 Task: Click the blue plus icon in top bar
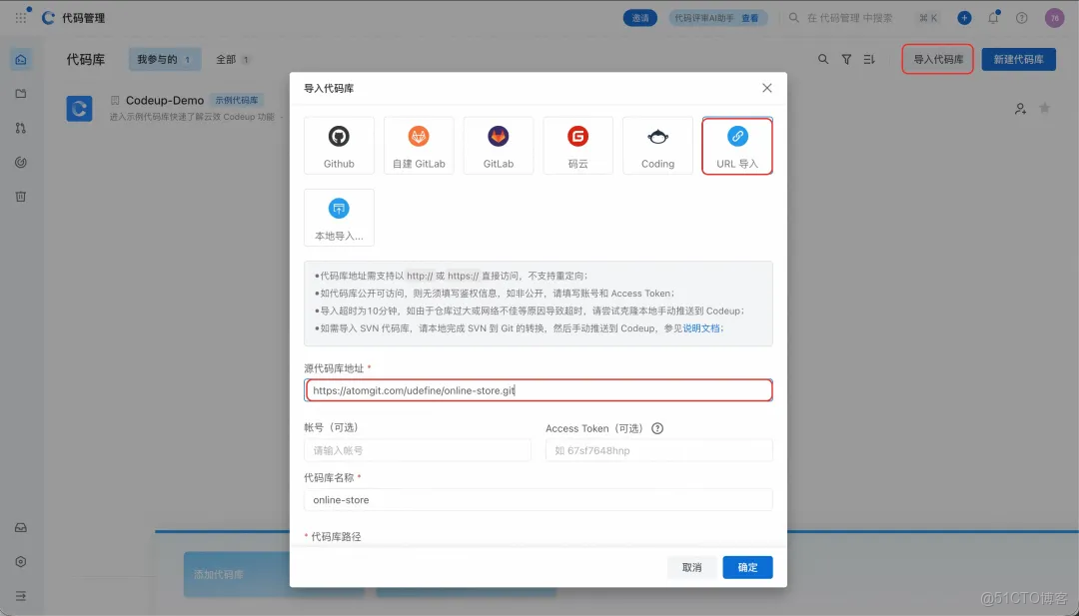pos(962,17)
